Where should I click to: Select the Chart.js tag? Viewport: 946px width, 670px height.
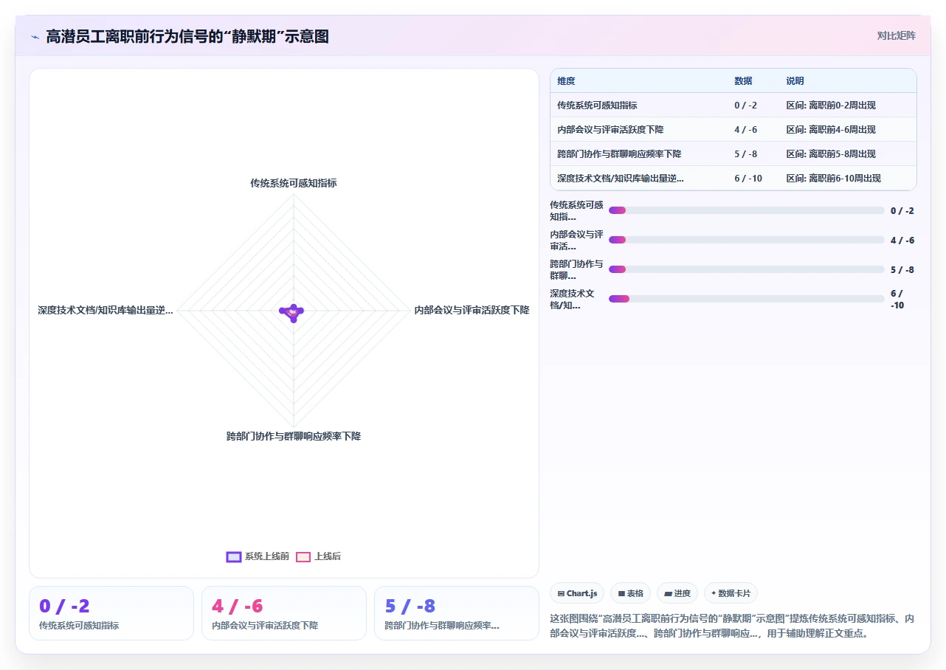[577, 593]
